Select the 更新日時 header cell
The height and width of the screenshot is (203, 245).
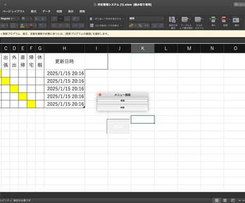click(x=64, y=61)
